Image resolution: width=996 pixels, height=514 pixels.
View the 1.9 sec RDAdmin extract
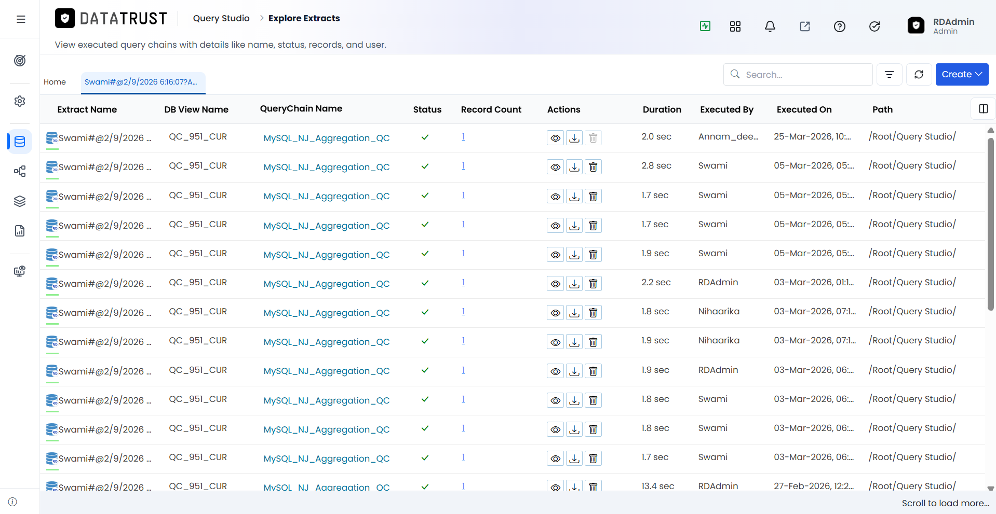tap(555, 371)
